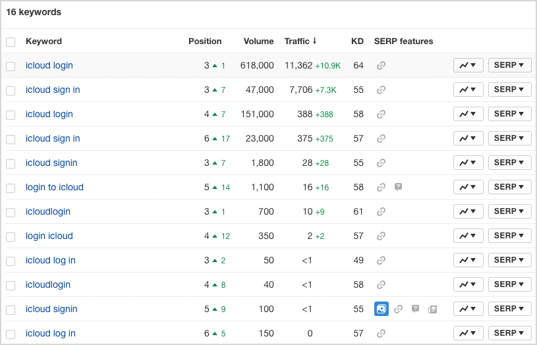Click the link icon in the login to icloud row
The width and height of the screenshot is (537, 345).
[382, 187]
